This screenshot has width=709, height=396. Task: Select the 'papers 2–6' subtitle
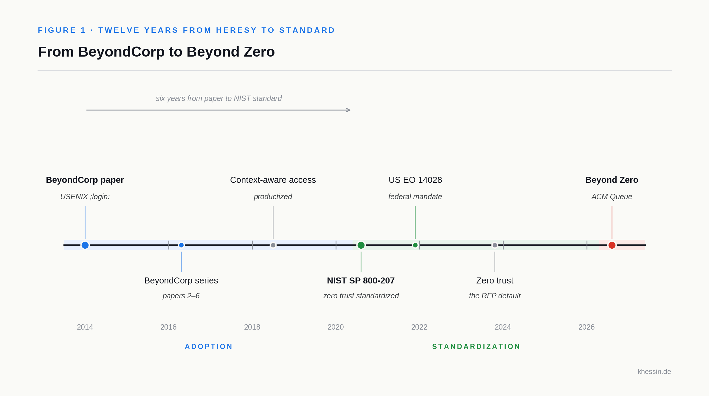click(181, 296)
